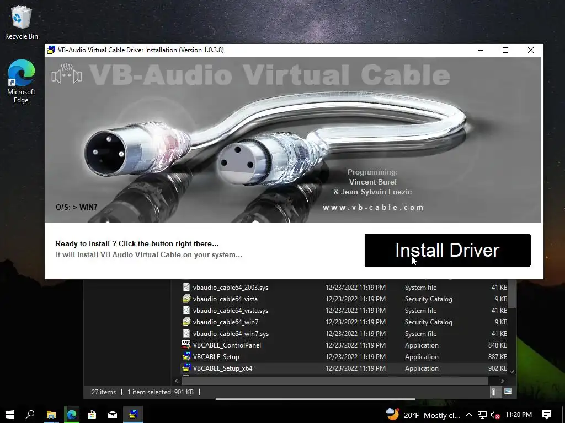Click Explorer horizontal scrollbar right arrow
565x423 pixels.
coord(502,381)
